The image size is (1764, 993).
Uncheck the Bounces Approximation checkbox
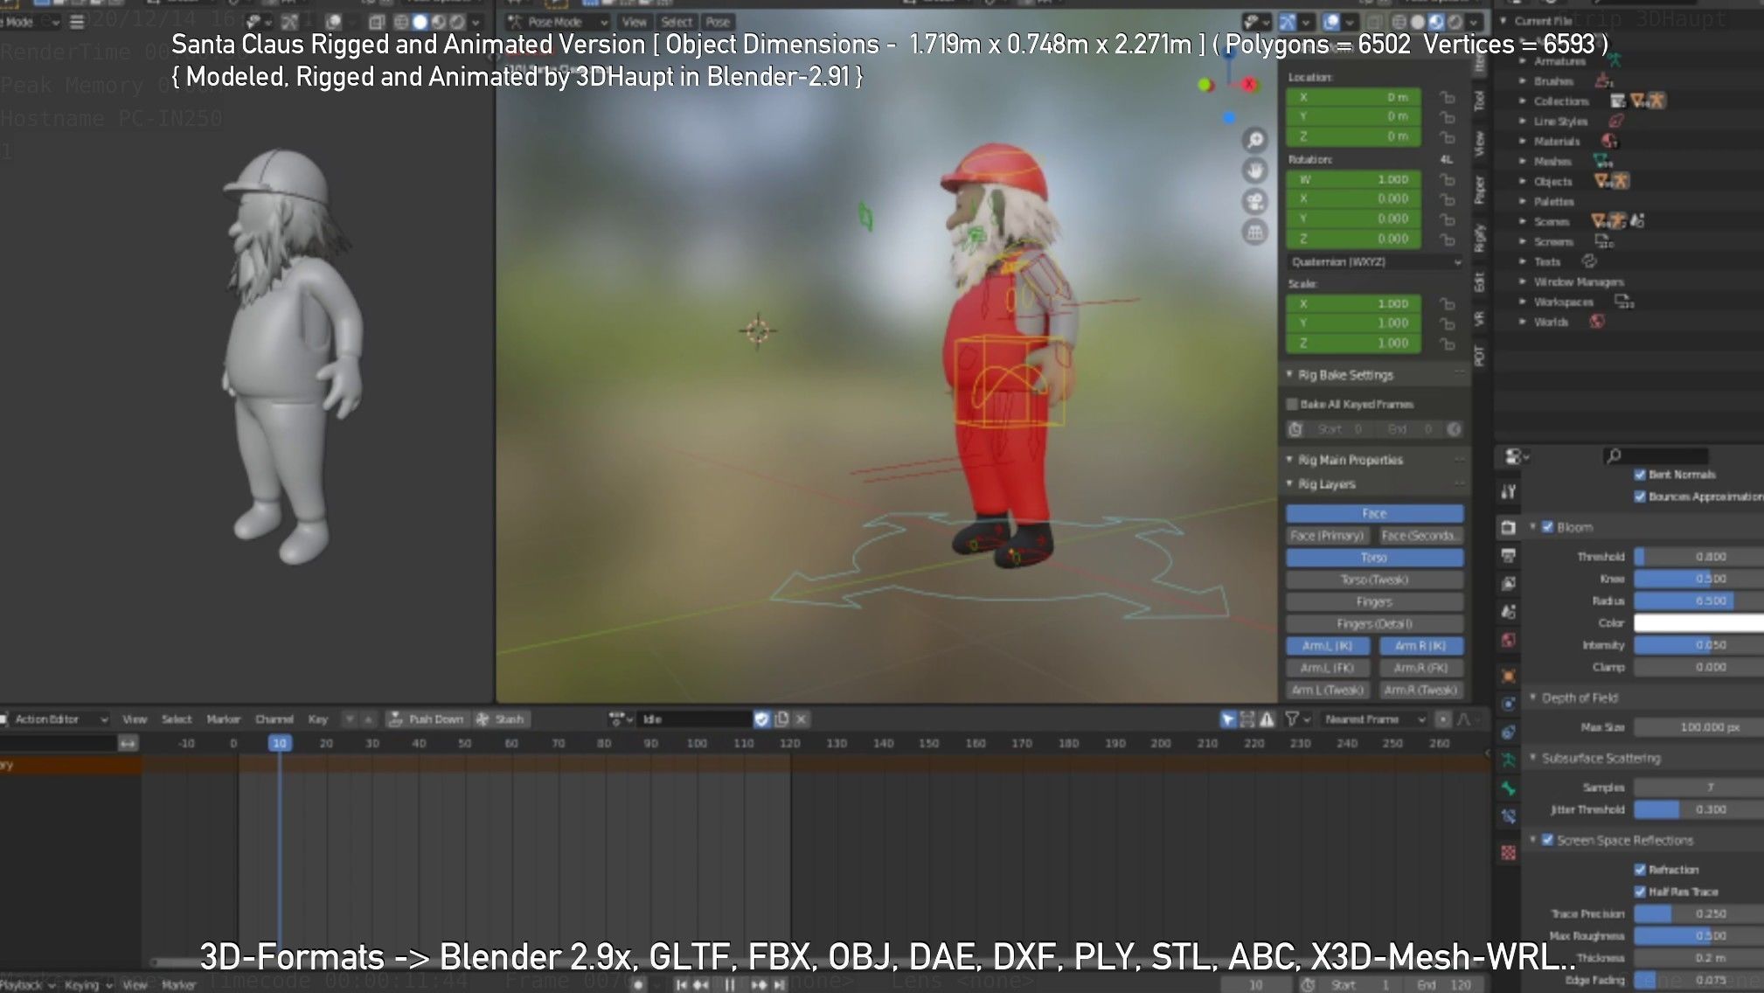click(x=1640, y=496)
